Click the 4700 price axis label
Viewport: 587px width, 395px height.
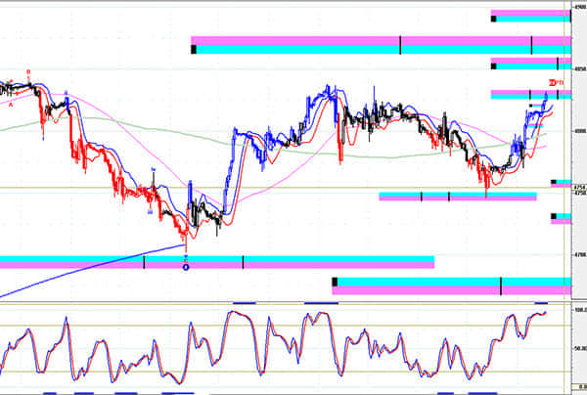click(x=579, y=254)
